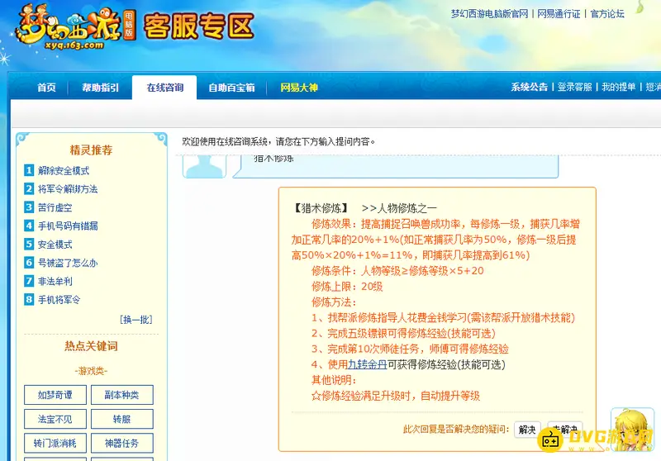This screenshot has width=661, height=461.
Task: Click the 梦幻西游 xyq.163.com logo
Action: pos(75,26)
